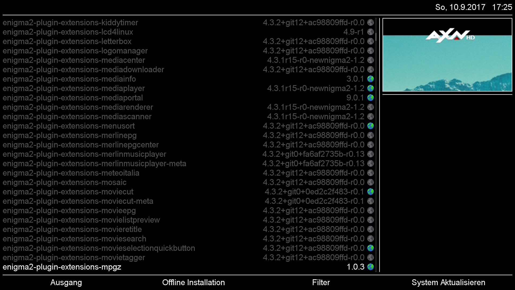Select enigma2-plugin-extensions-moviesearch entry
This screenshot has width=515, height=290.
188,239
